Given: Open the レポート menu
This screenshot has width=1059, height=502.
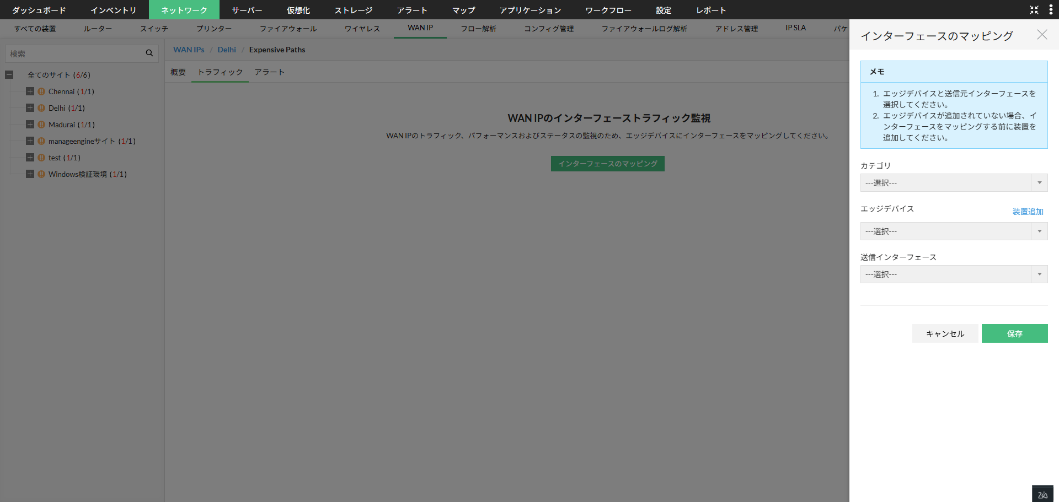Looking at the screenshot, I should 712,10.
